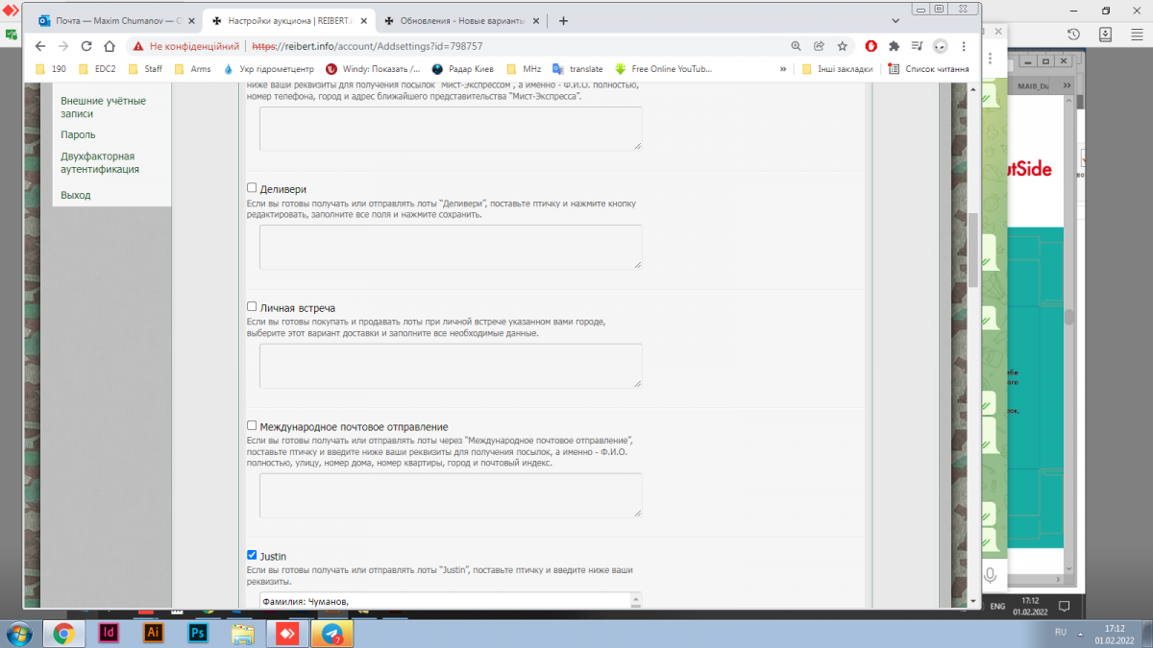Open the 'Укр гідрометцентр' bookmark

tap(269, 69)
